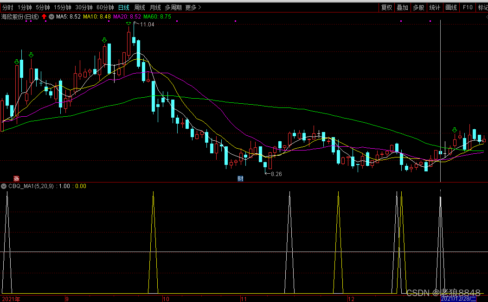Click the MA20: 8.52 label
This screenshot has height=302, width=488.
click(127, 17)
